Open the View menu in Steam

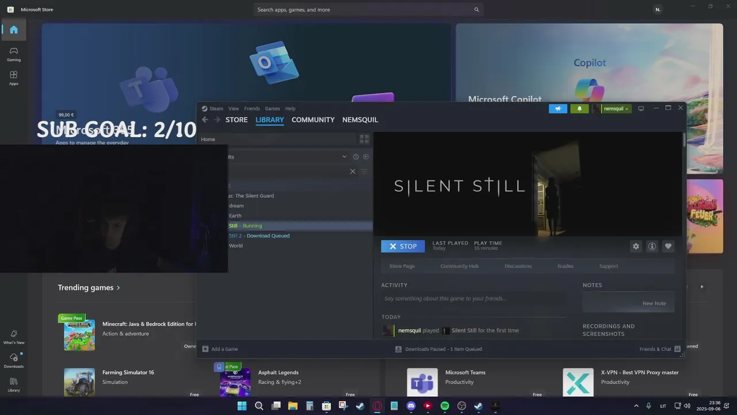point(233,108)
